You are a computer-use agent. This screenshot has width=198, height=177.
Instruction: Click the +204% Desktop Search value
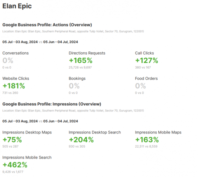81,140
